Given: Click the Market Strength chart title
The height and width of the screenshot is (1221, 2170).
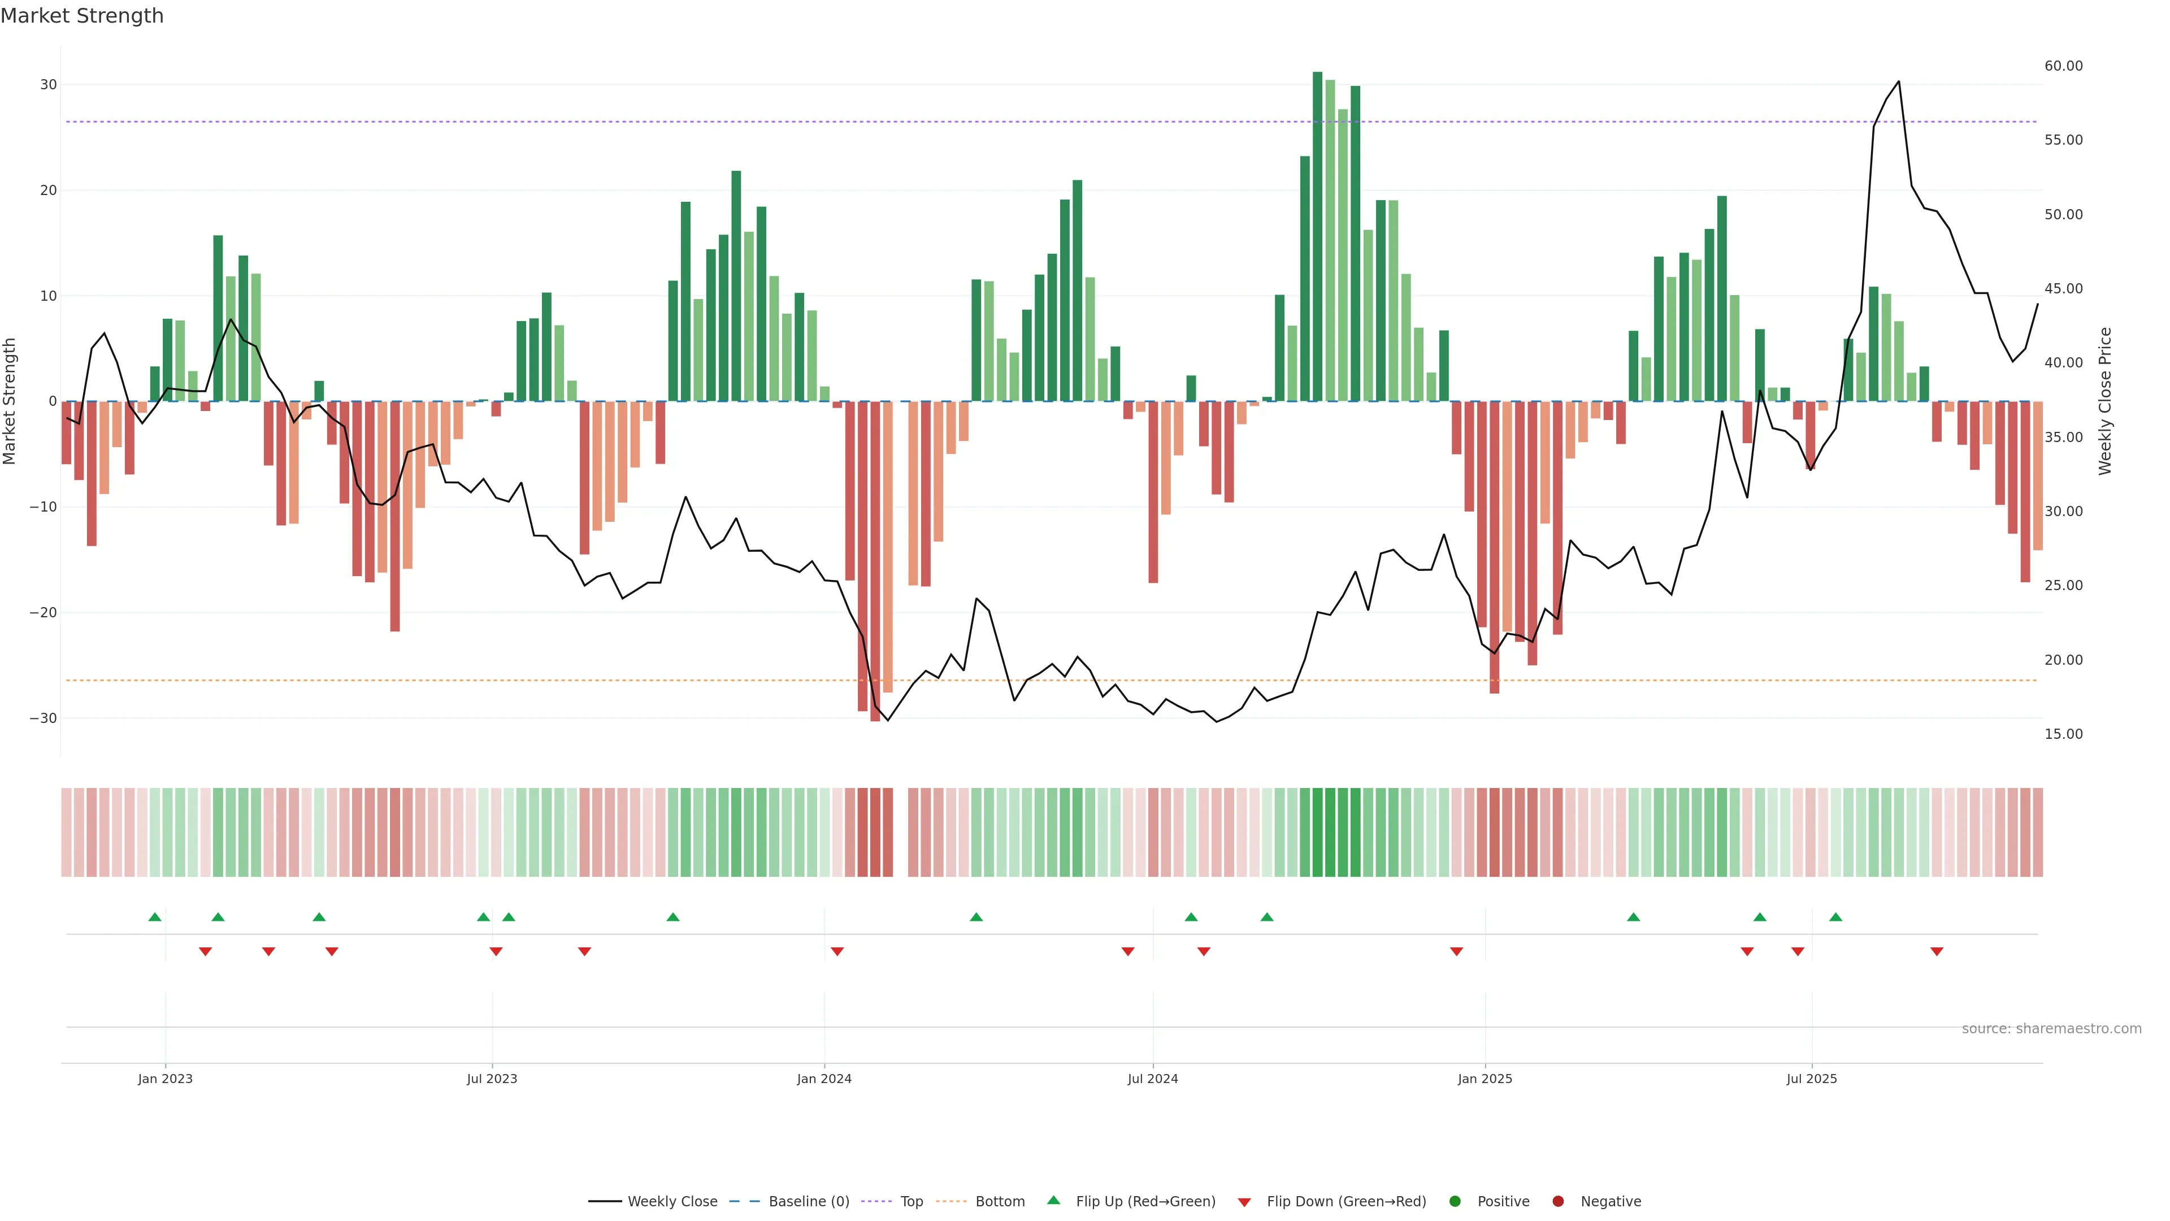Looking at the screenshot, I should [82, 16].
